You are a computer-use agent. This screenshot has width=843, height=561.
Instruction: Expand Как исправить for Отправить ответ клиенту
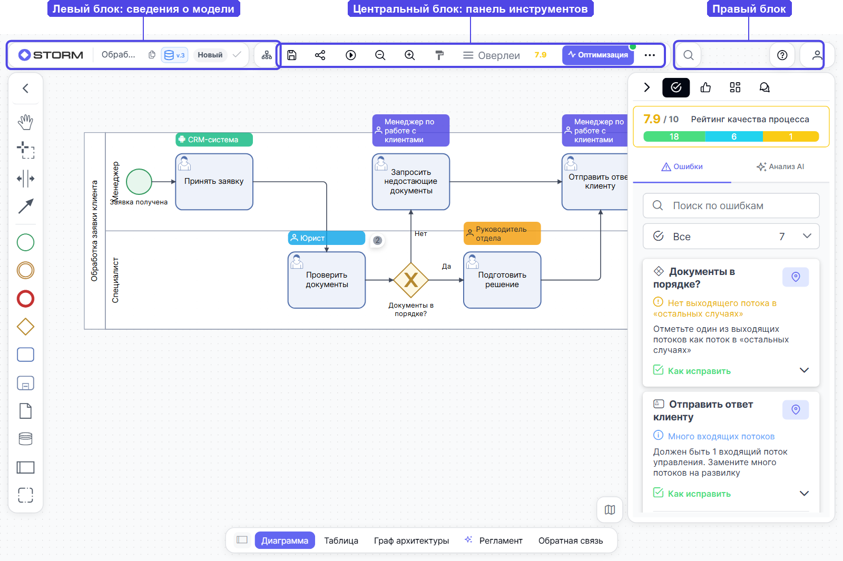[x=731, y=494]
